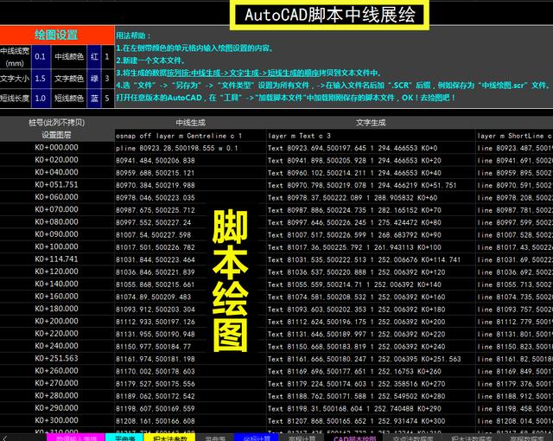Select the 设置图层 cell
The width and height of the screenshot is (553, 441).
57,135
